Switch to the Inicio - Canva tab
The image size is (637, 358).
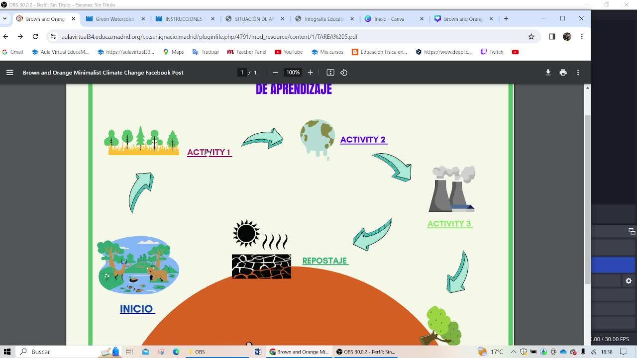point(394,19)
